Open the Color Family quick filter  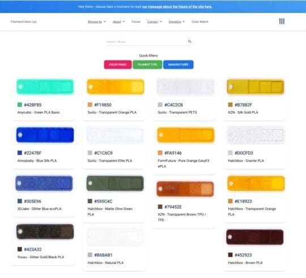[118, 65]
